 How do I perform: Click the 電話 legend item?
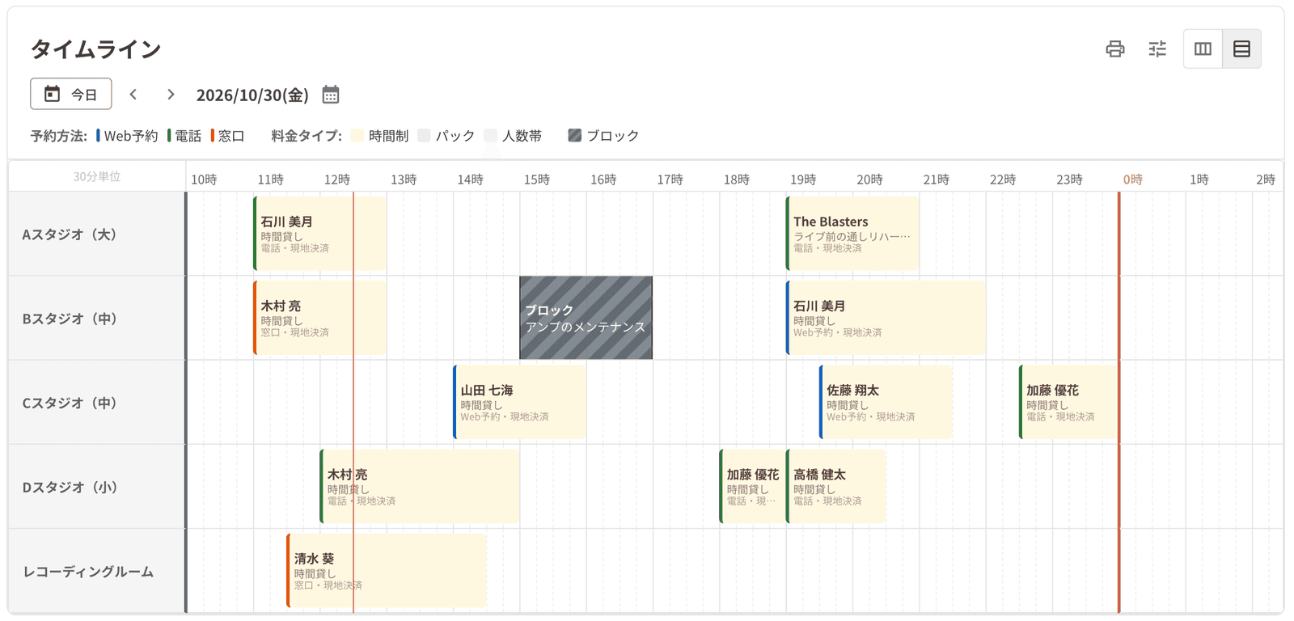pos(184,136)
